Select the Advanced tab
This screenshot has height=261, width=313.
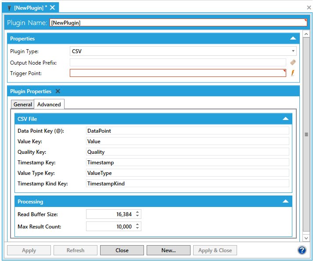click(49, 105)
